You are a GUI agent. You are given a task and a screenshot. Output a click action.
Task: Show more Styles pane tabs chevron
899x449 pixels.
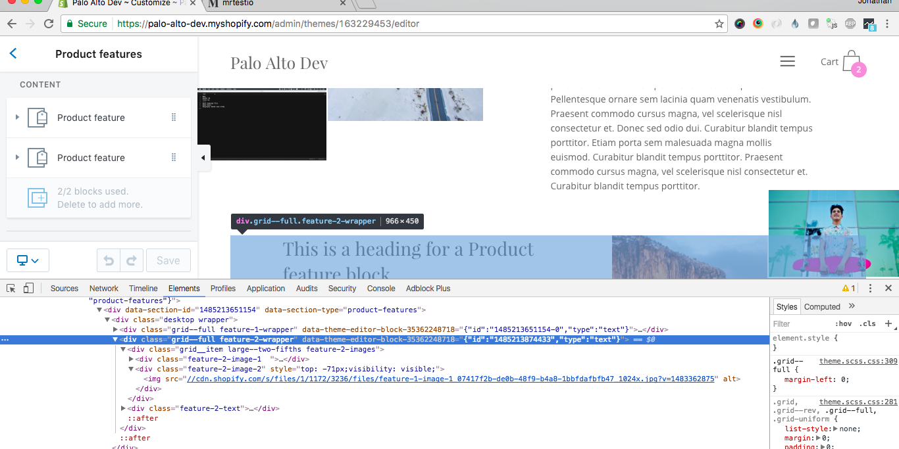852,306
